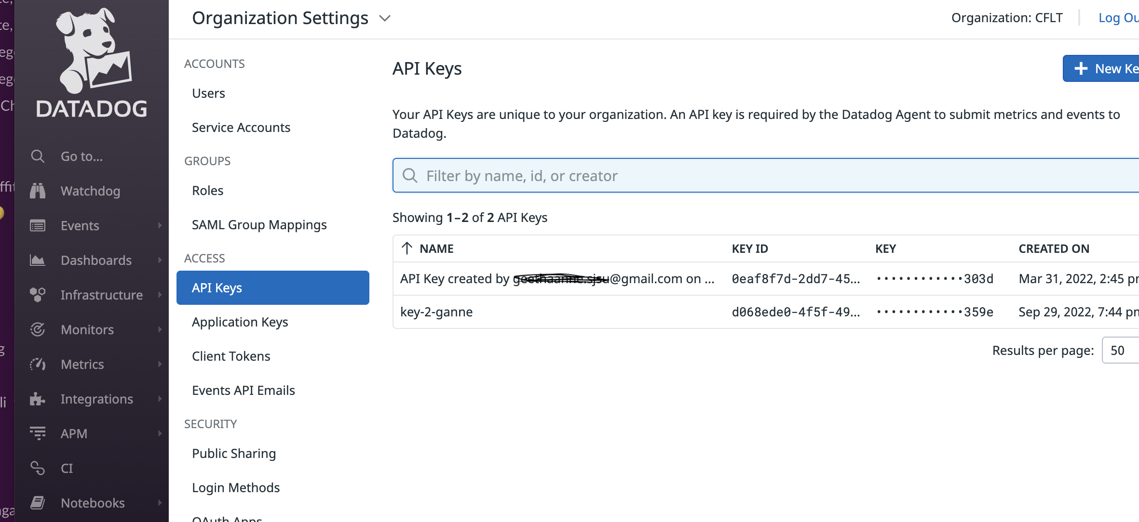Open Client Tokens page
The width and height of the screenshot is (1139, 522).
point(231,356)
